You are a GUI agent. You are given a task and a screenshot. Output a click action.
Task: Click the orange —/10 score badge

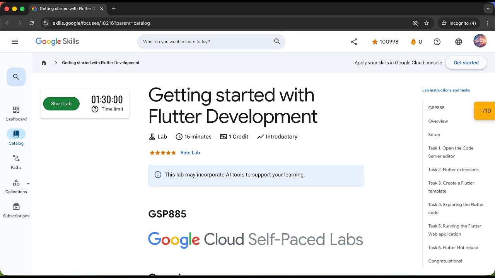[485, 111]
